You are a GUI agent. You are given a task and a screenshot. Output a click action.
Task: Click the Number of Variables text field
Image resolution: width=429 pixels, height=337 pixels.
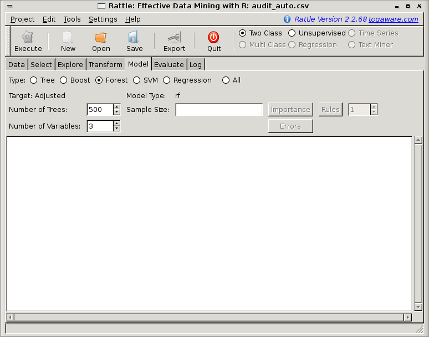point(100,126)
